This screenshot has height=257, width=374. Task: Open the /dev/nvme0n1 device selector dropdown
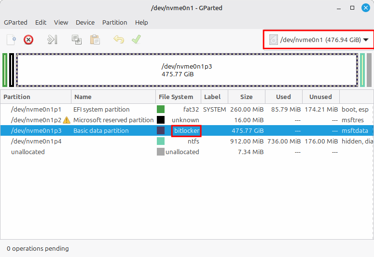pos(320,40)
